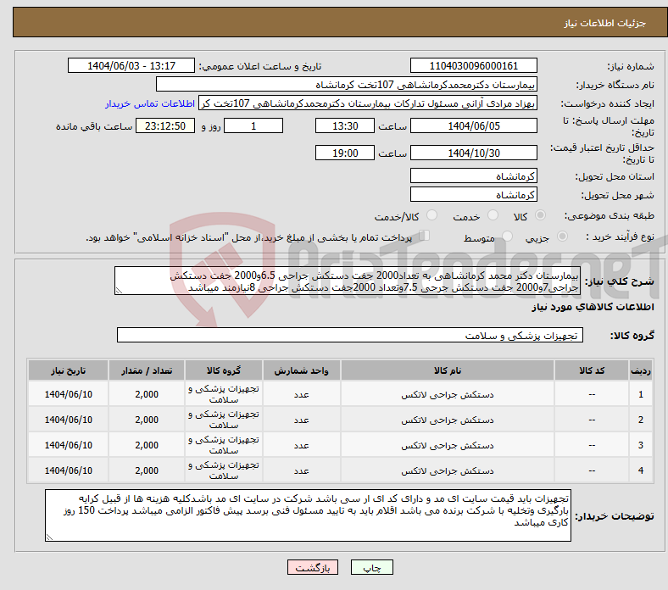Click the توضیحات خریدار notes text area
The height and width of the screenshot is (590, 668).
[x=308, y=515]
